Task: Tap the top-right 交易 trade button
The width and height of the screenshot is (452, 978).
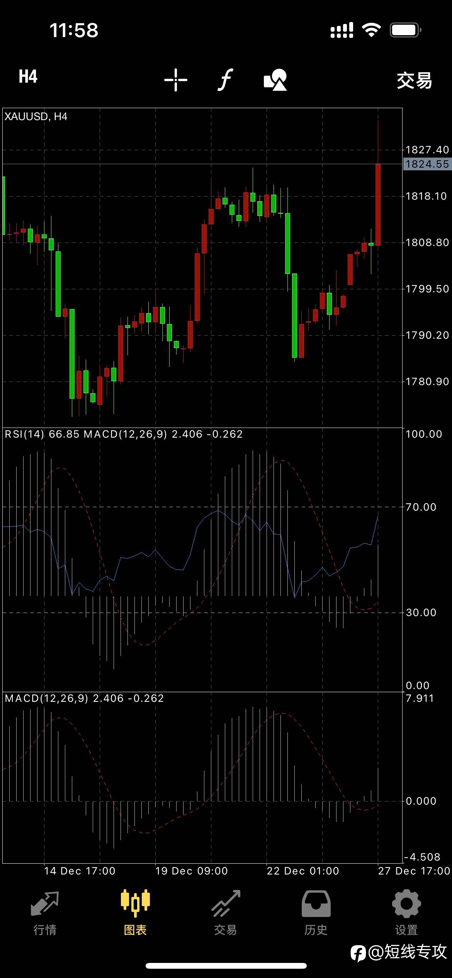Action: tap(415, 81)
